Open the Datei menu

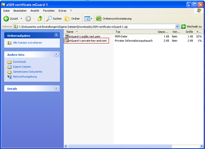6,11
